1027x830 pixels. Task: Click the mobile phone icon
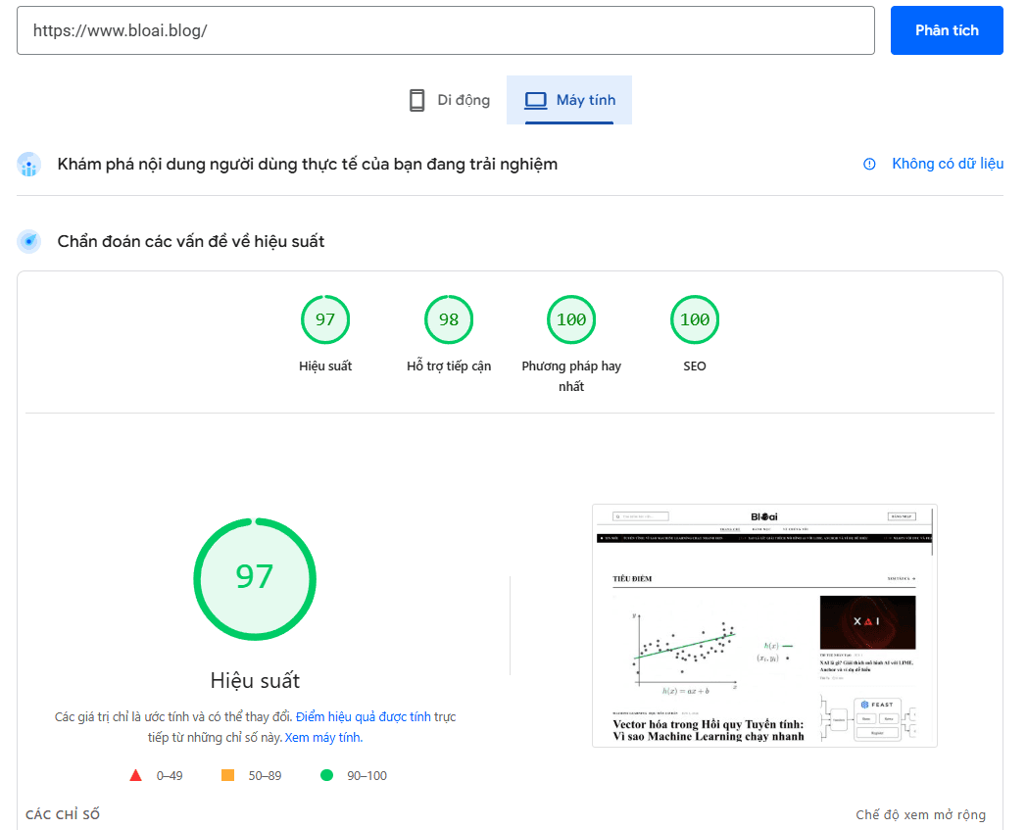(x=416, y=100)
